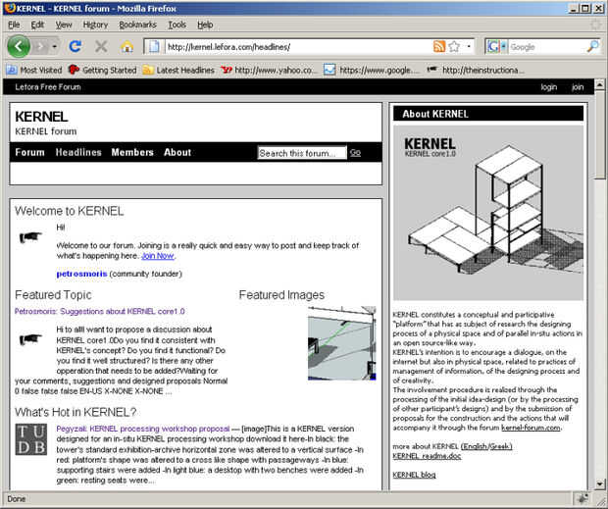Click the KERNEL core1.0 structure image

pyautogui.click(x=488, y=213)
